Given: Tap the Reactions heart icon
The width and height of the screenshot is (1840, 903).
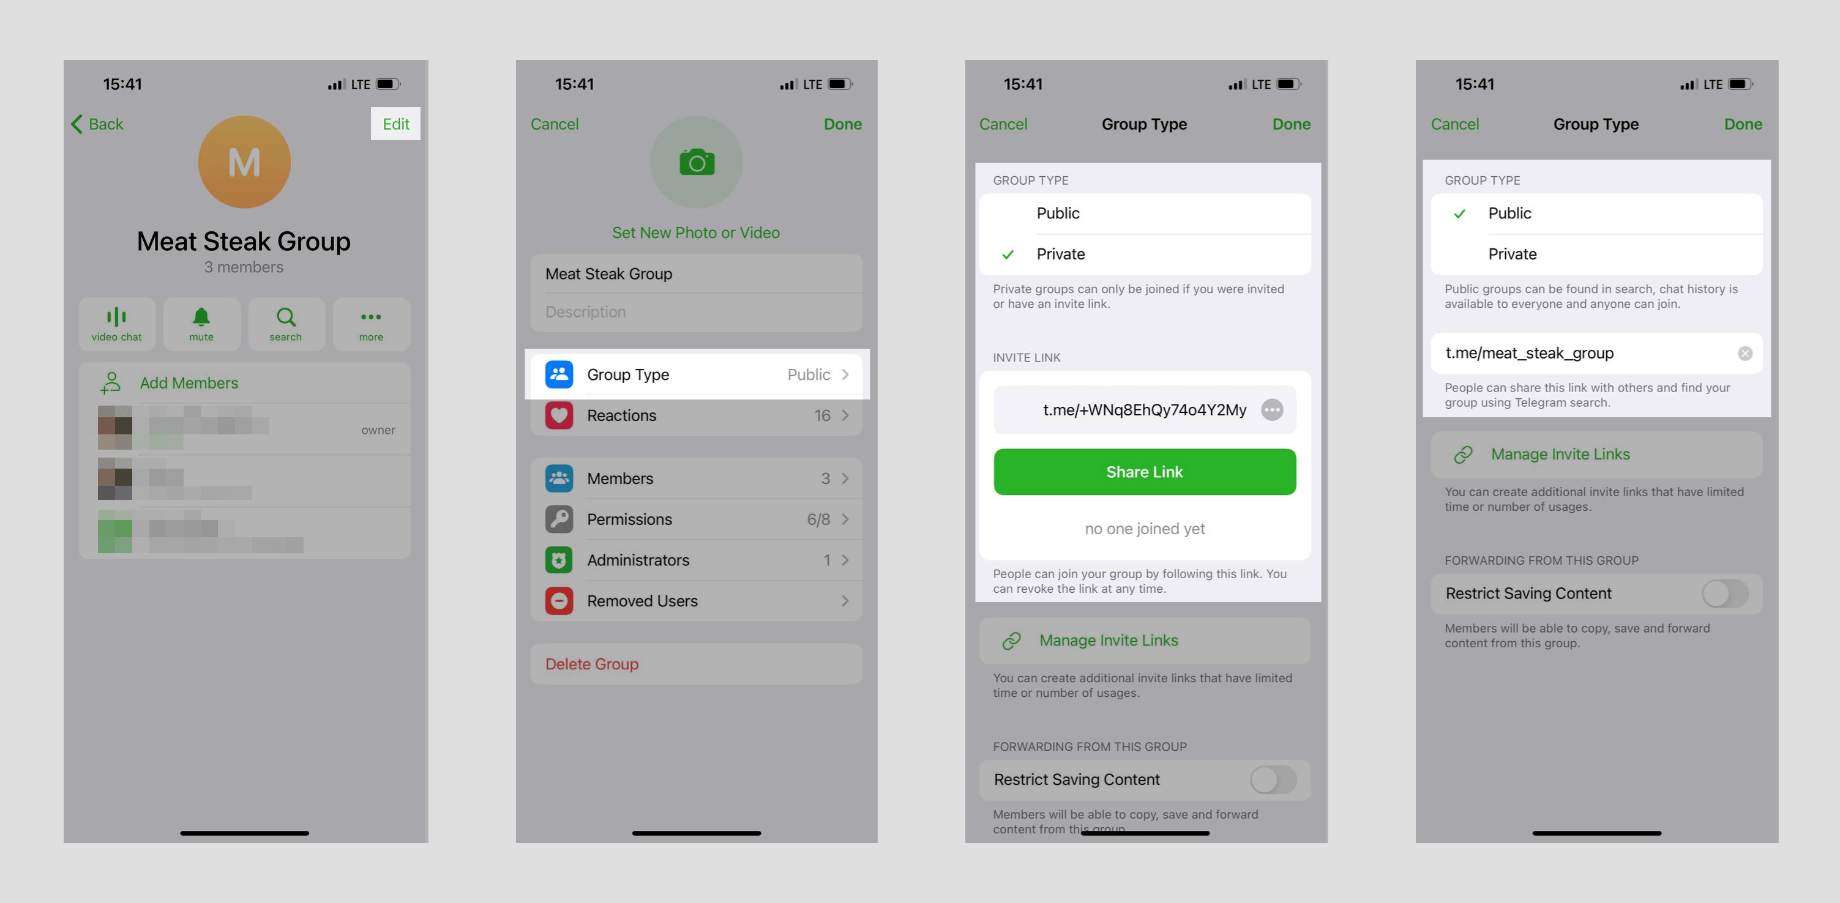Looking at the screenshot, I should (x=559, y=415).
